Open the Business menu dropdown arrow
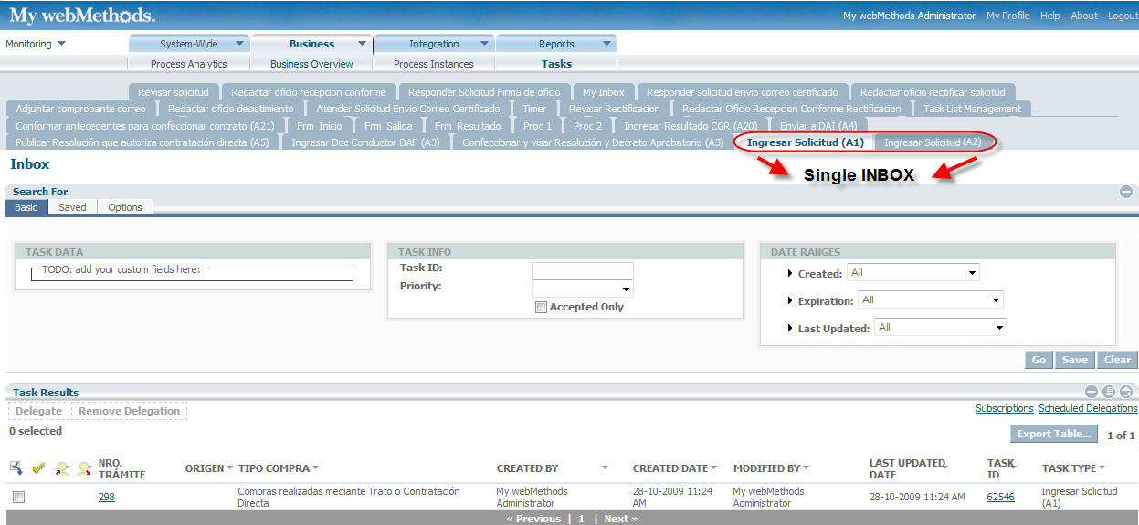Image resolution: width=1139 pixels, height=525 pixels. pyautogui.click(x=362, y=44)
